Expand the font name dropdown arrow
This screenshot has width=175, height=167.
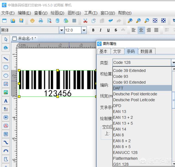pyautogui.click(x=62, y=30)
